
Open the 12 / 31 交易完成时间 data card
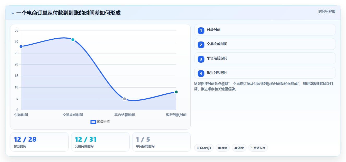pyautogui.click(x=100, y=142)
